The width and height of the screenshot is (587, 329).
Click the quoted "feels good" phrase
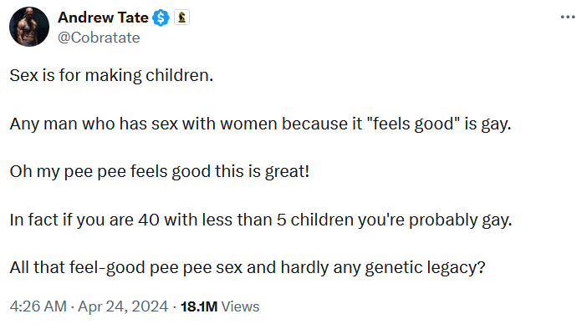pyautogui.click(x=413, y=124)
